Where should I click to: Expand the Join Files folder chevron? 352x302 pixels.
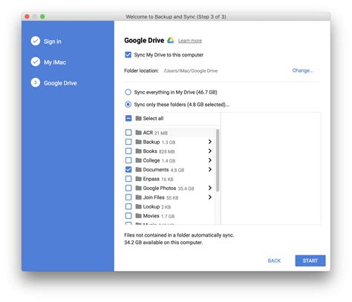(210, 197)
